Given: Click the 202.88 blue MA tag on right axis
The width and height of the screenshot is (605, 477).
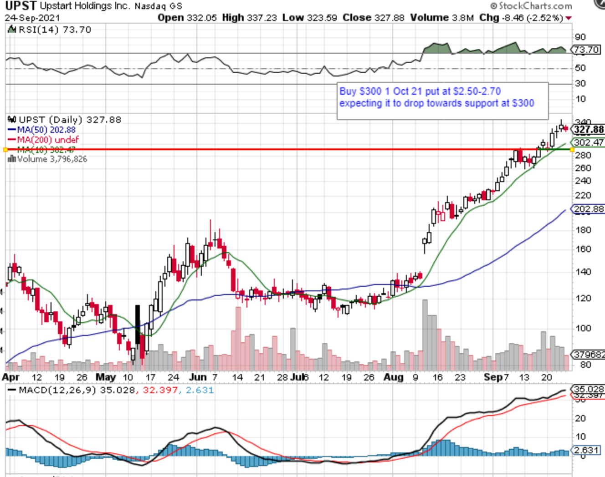Looking at the screenshot, I should click(588, 209).
